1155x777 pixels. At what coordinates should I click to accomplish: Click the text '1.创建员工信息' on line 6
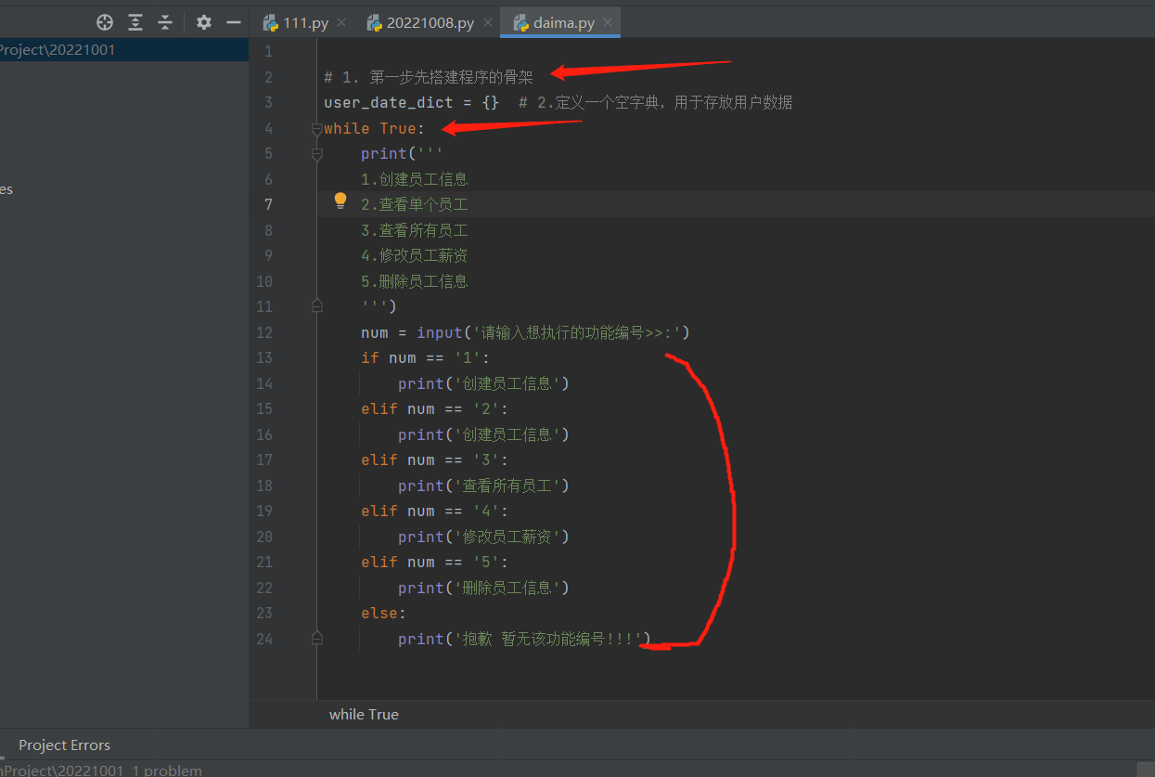coord(415,179)
